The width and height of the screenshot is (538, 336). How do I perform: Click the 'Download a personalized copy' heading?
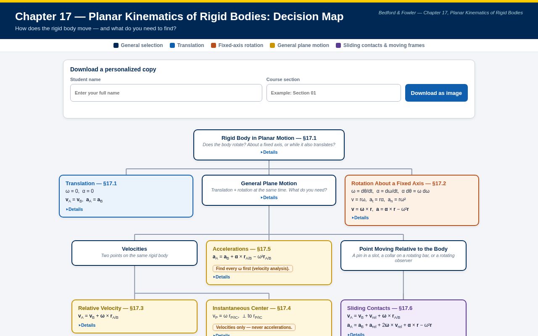tap(113, 69)
